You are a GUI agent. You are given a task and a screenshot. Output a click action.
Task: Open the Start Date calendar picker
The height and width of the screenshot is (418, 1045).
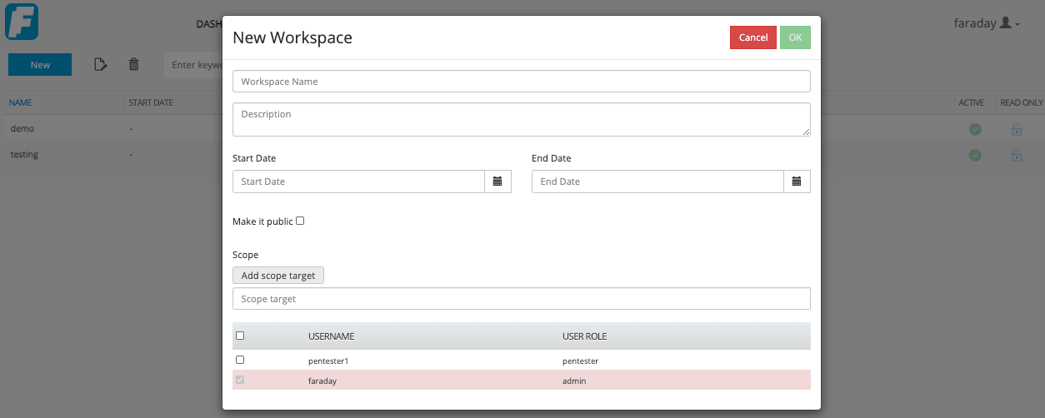click(497, 182)
